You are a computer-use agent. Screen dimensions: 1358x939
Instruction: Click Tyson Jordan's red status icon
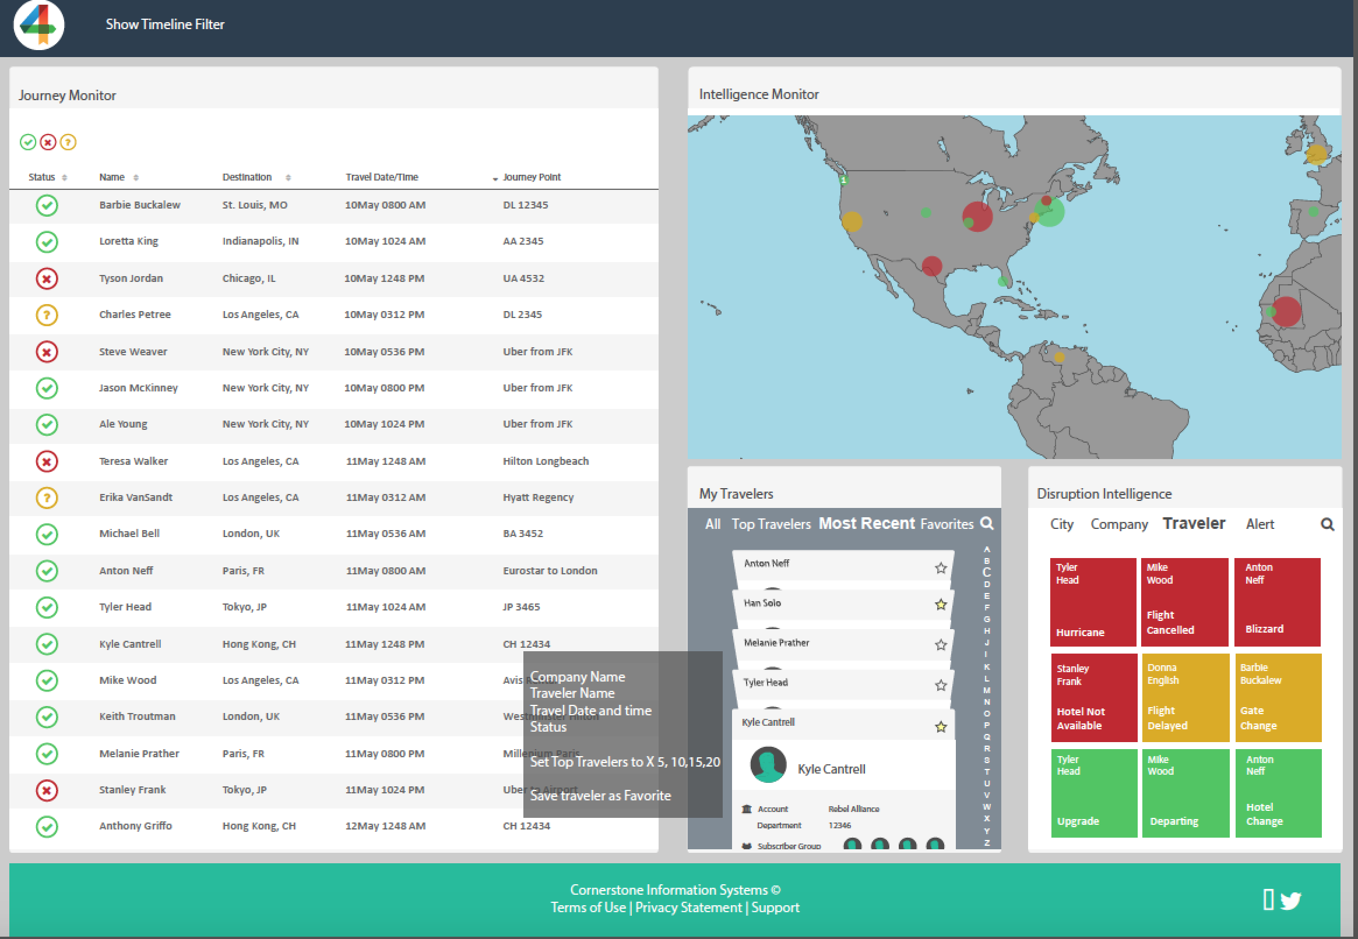tap(47, 278)
